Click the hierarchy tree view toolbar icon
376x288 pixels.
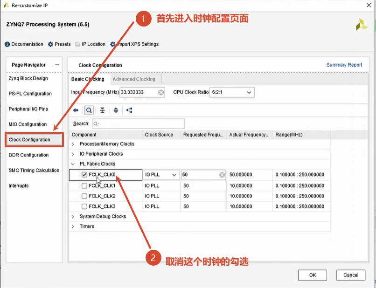tap(129, 110)
